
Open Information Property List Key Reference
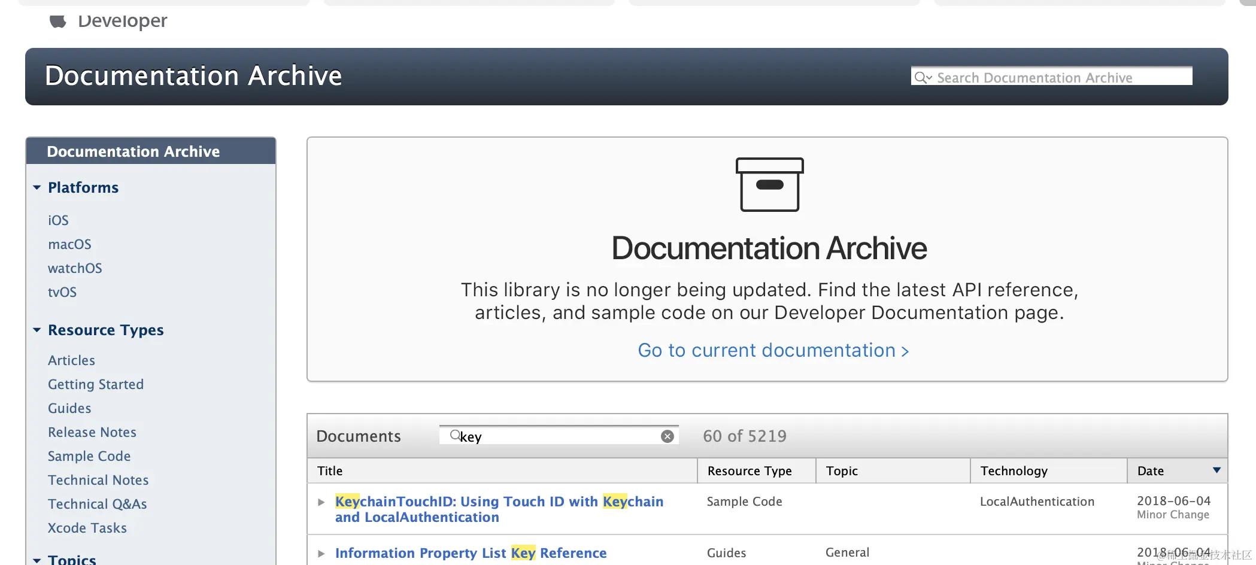click(x=471, y=553)
